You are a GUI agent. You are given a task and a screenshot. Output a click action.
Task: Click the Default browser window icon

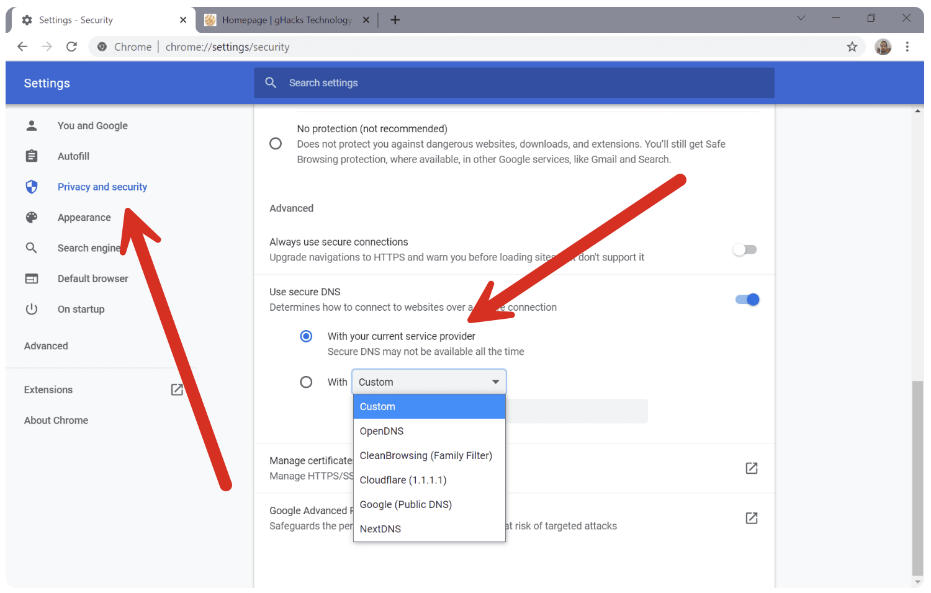32,279
